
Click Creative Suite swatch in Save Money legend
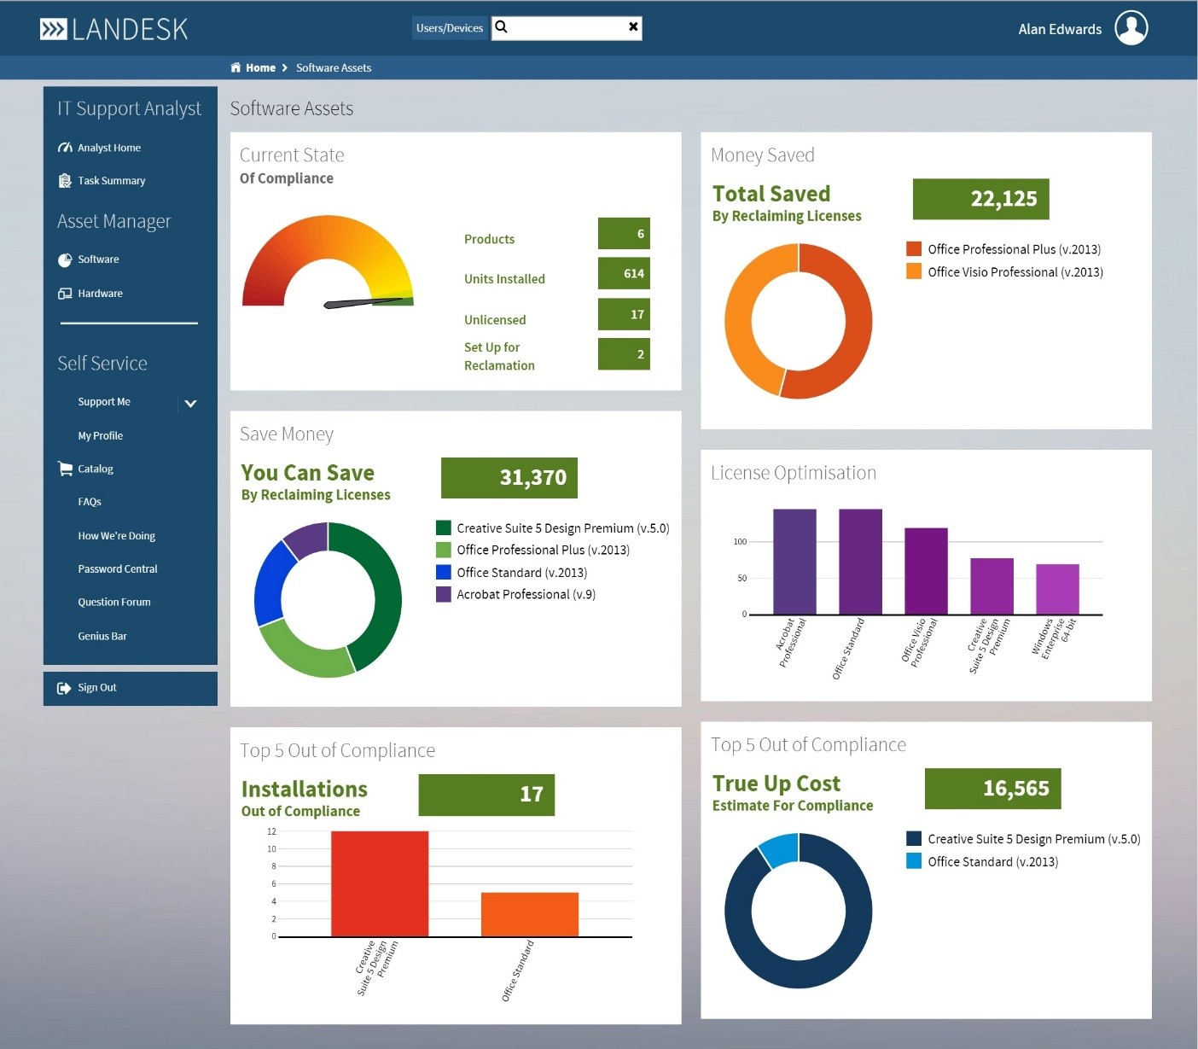tap(444, 528)
